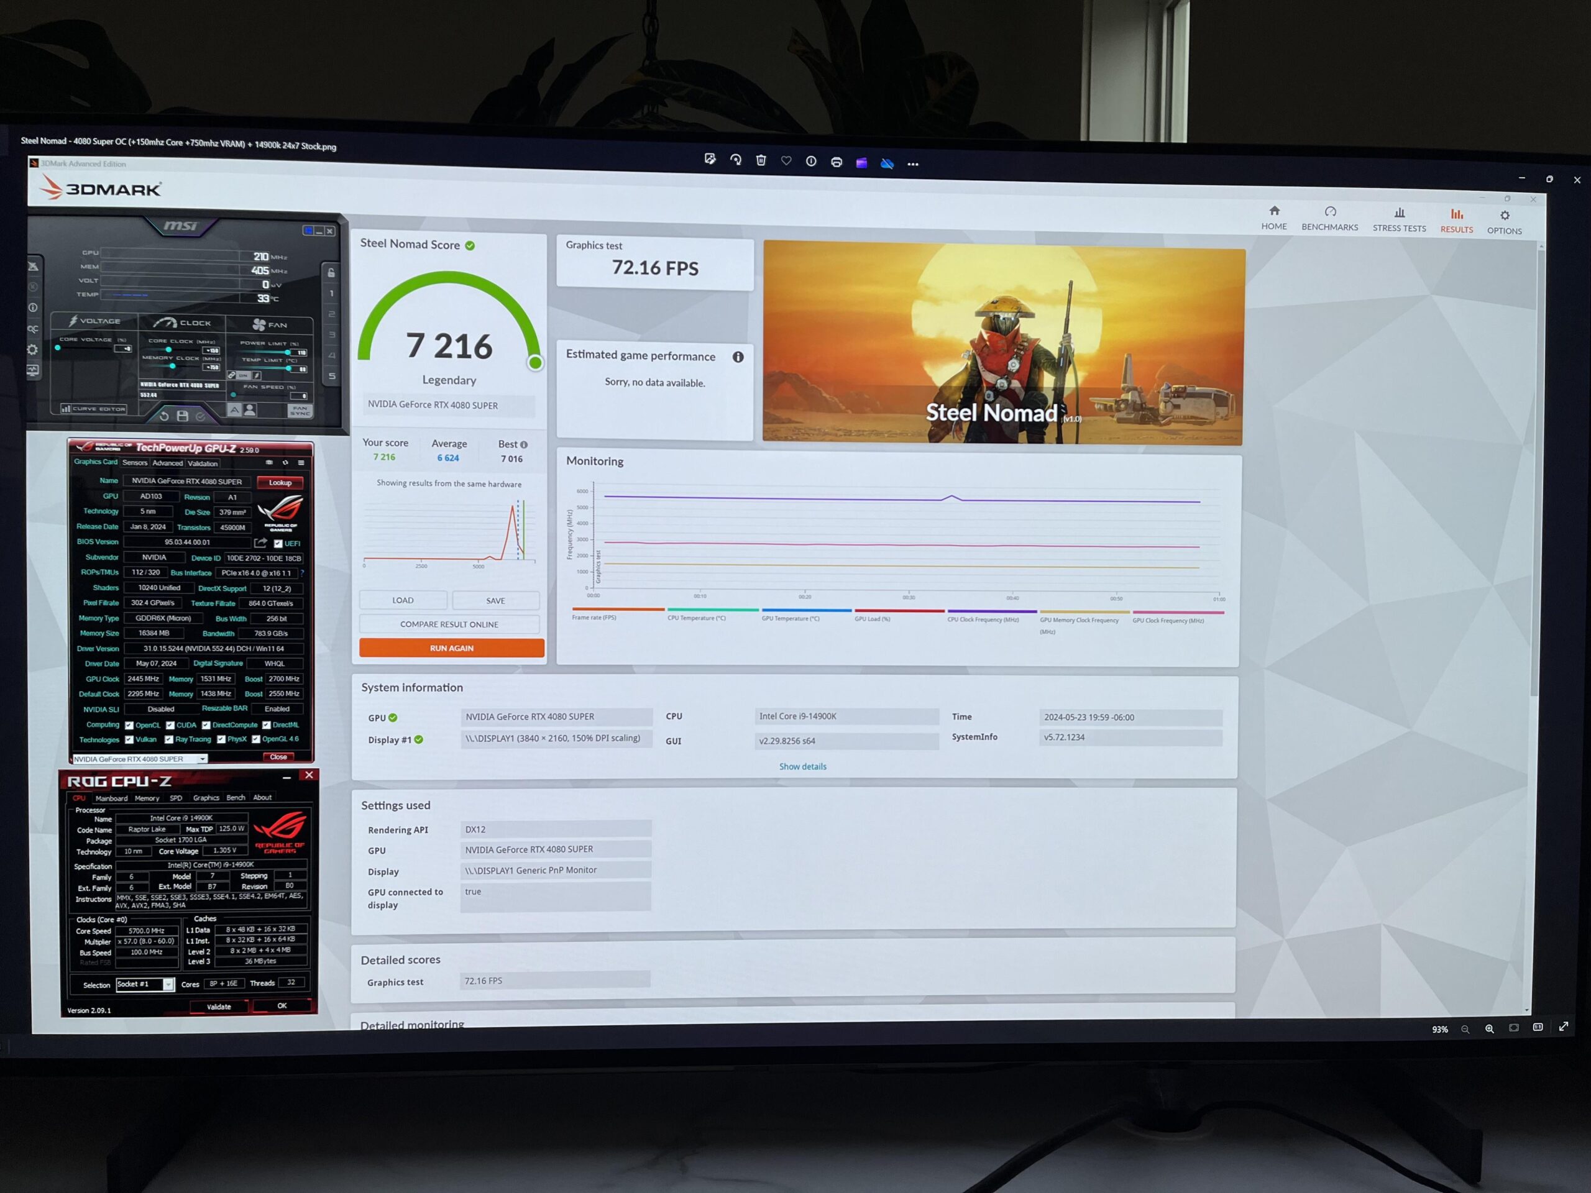
Task: Open the Afterburner hardware monitor icon
Action: [x=33, y=370]
